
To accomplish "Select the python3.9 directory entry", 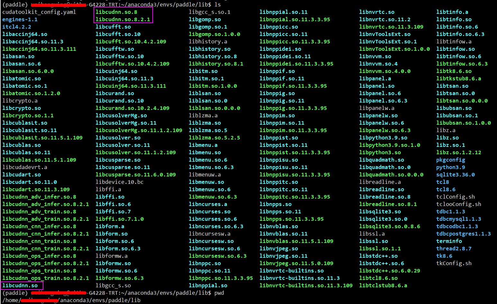I will 451,167.
